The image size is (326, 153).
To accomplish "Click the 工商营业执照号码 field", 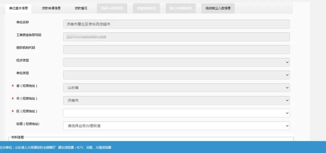I will click(176, 37).
